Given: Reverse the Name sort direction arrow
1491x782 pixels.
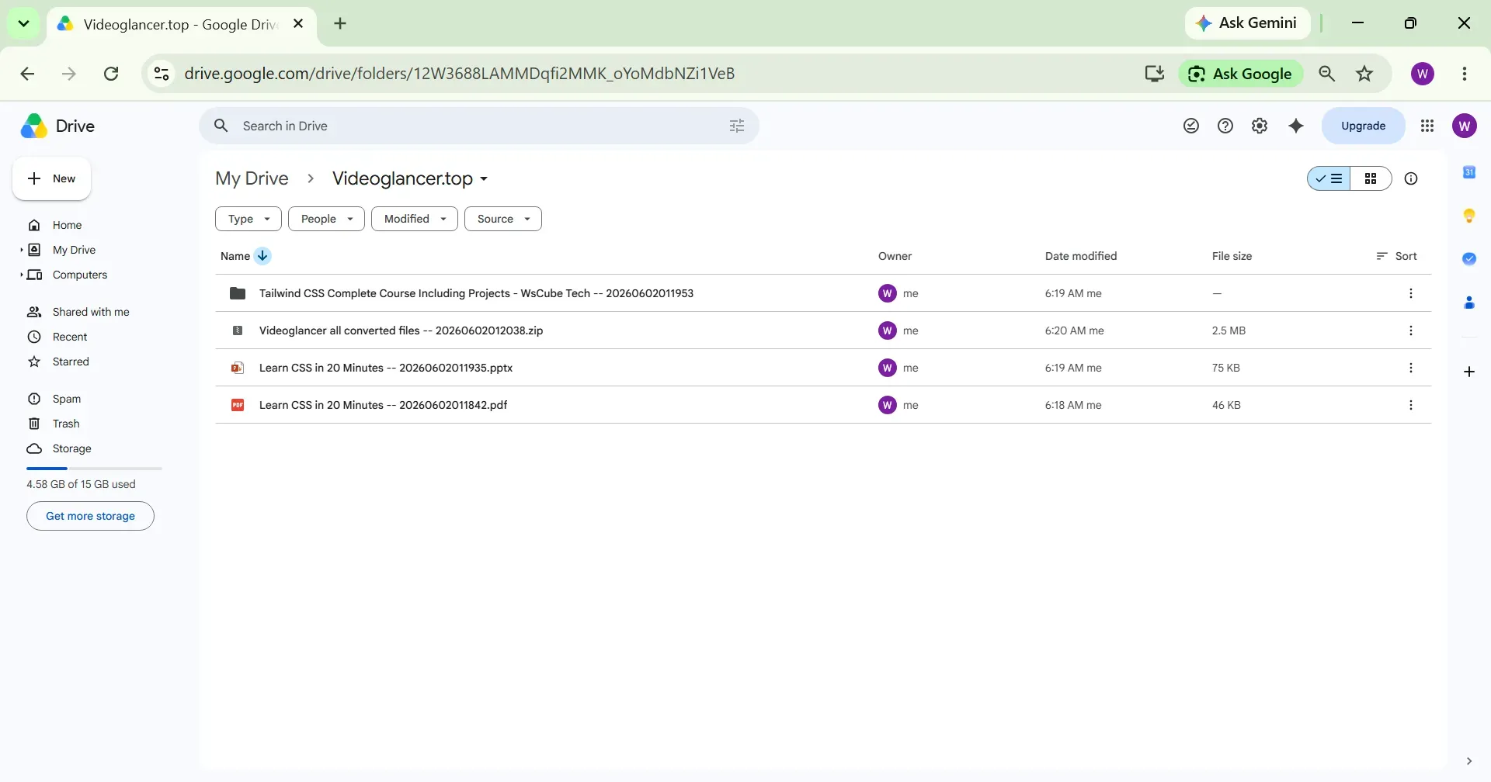Looking at the screenshot, I should pyautogui.click(x=262, y=256).
